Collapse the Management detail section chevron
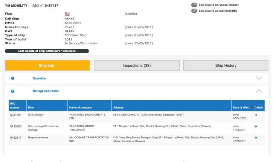The image size is (273, 162). (259, 91)
